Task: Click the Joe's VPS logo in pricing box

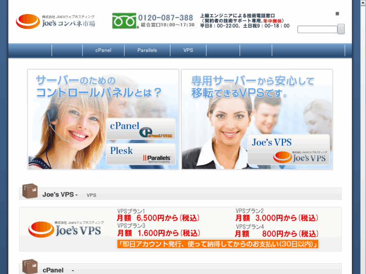Action: 66,229
